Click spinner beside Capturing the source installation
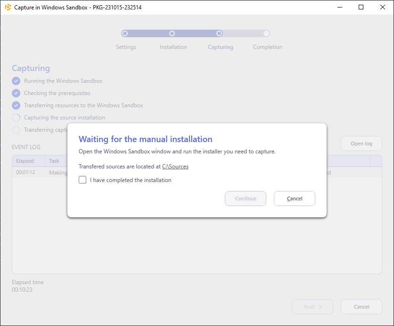 pyautogui.click(x=16, y=118)
